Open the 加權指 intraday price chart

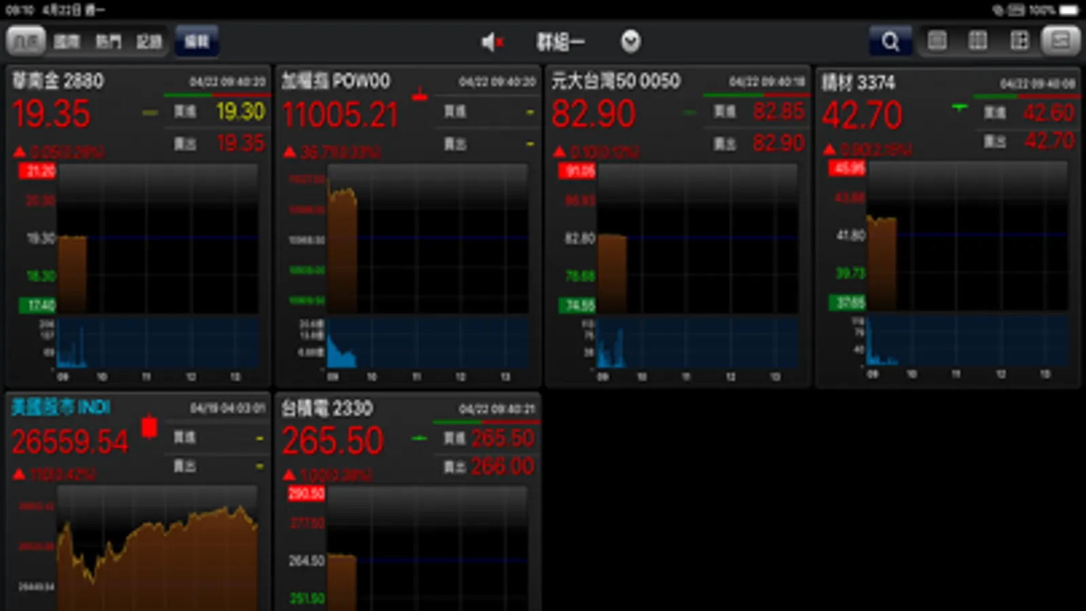pyautogui.click(x=428, y=238)
